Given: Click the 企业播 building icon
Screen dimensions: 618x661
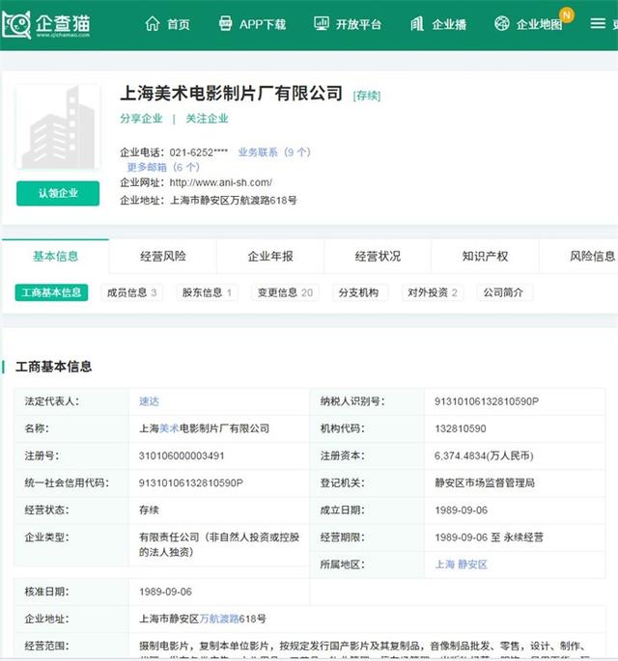Looking at the screenshot, I should pos(417,23).
